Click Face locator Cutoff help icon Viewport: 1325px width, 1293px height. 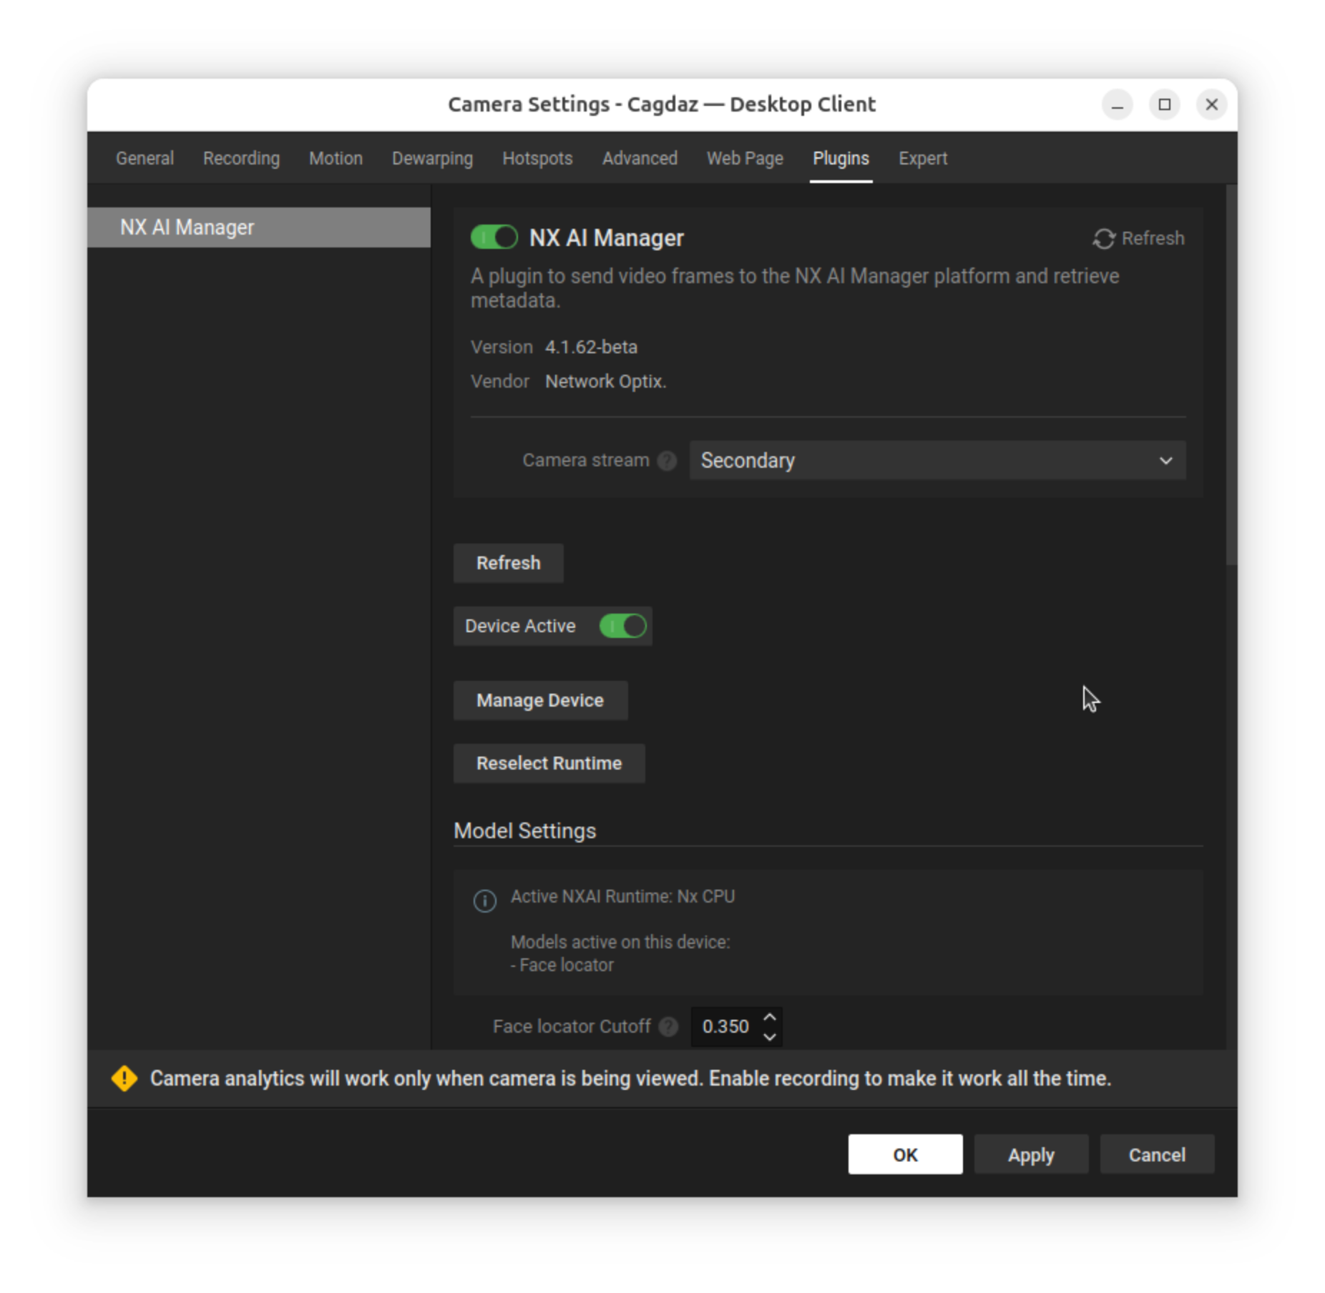pyautogui.click(x=668, y=1027)
